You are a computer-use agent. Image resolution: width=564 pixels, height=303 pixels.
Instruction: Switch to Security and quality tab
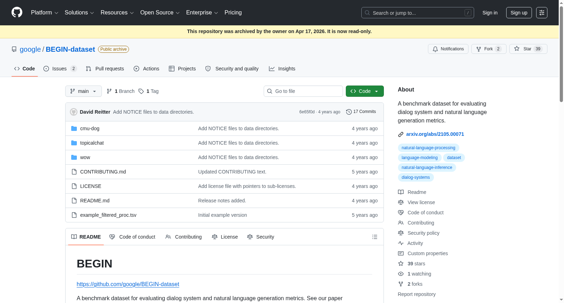(232, 69)
